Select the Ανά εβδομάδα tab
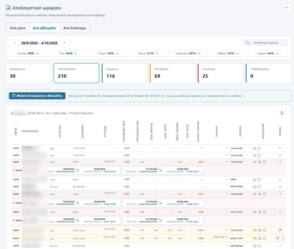The image size is (294, 249). click(45, 28)
